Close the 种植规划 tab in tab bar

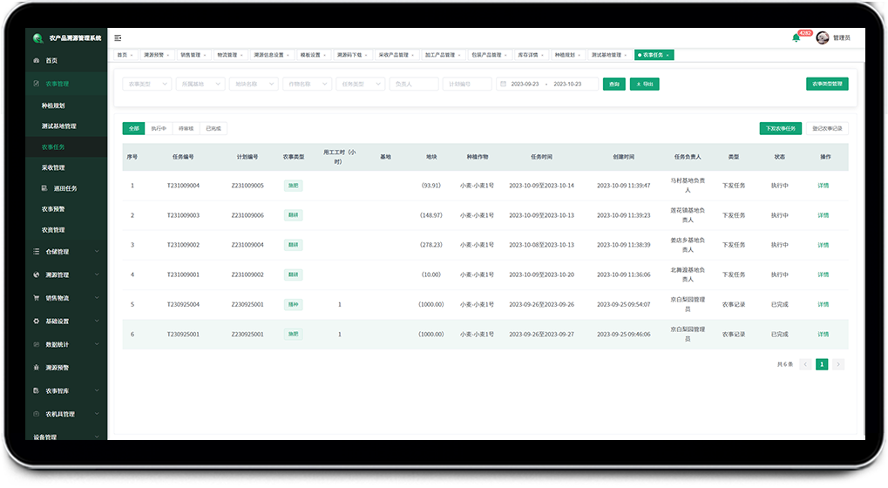[x=580, y=55]
